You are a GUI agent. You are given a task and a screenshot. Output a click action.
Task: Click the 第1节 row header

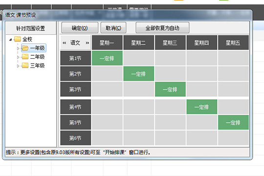pos(76,58)
